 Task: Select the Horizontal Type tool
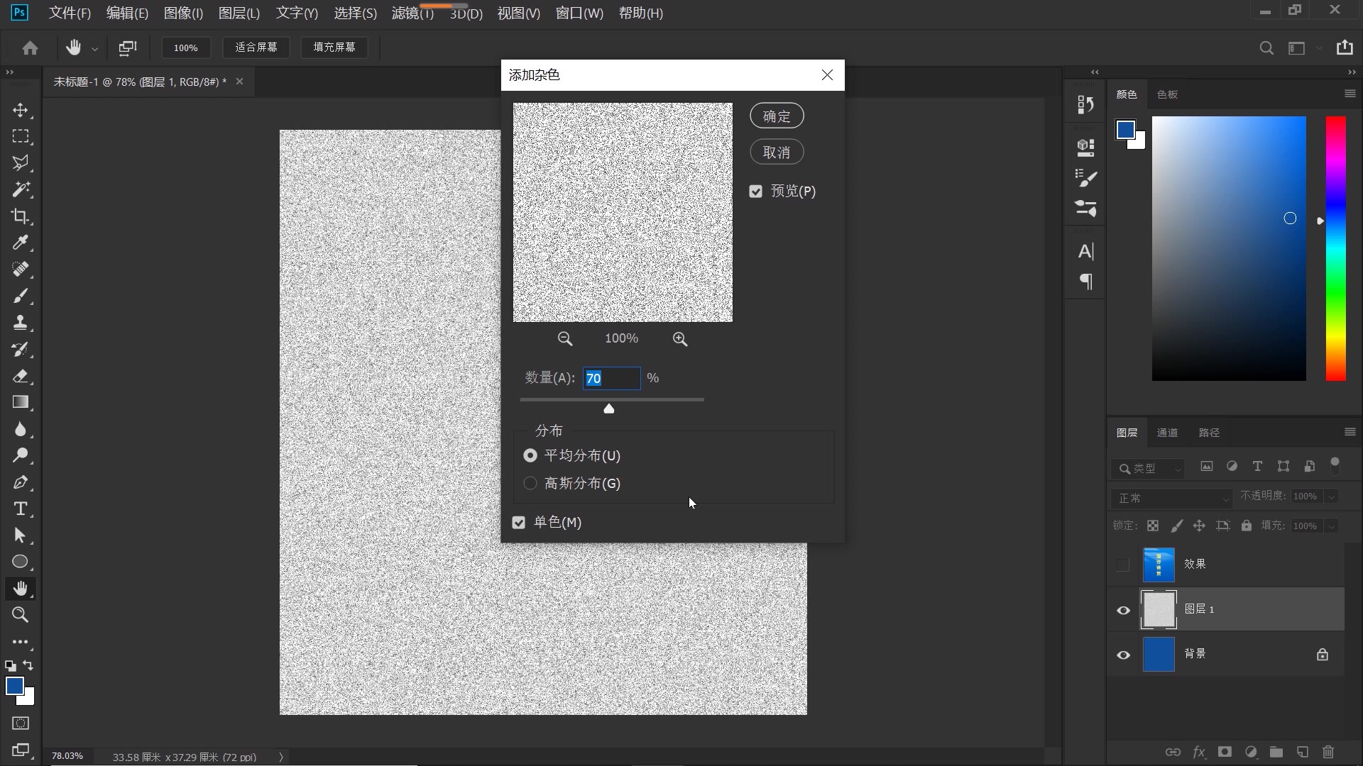(x=21, y=509)
